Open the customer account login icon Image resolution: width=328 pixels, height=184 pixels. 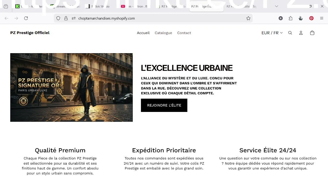[x=301, y=33]
